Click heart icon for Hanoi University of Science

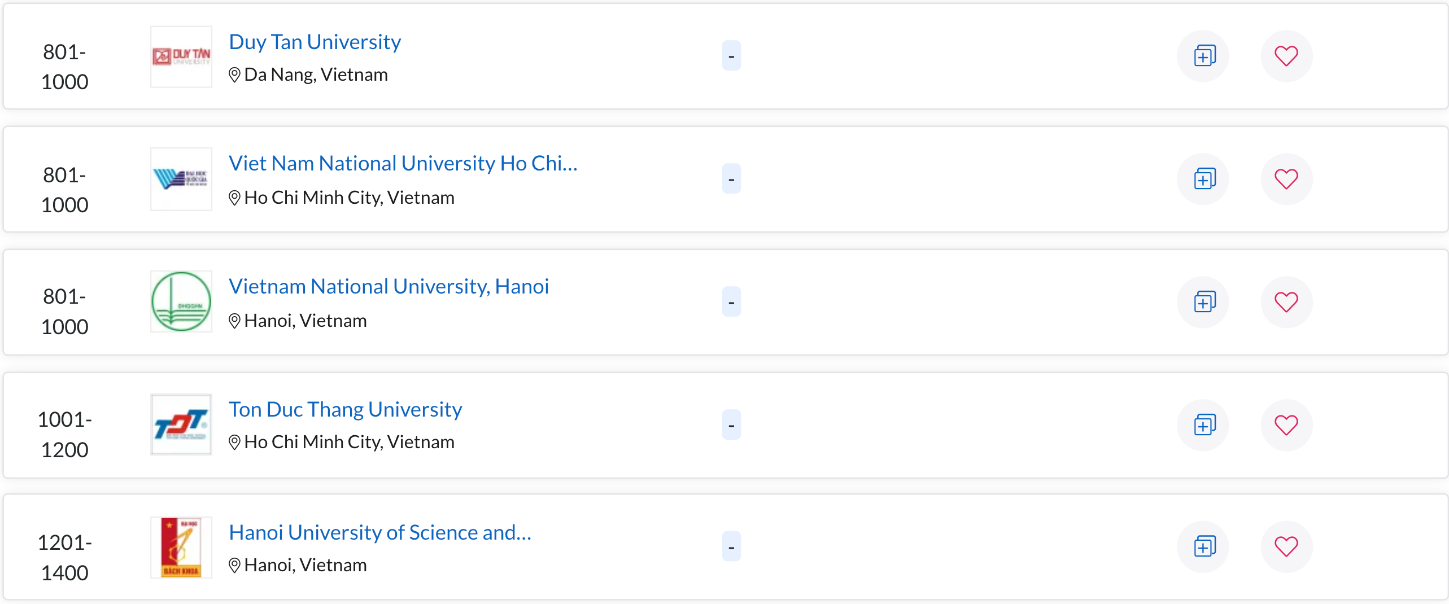1286,546
